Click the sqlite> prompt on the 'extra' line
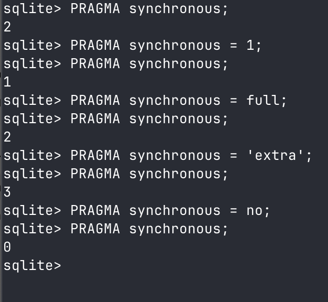 [32, 155]
